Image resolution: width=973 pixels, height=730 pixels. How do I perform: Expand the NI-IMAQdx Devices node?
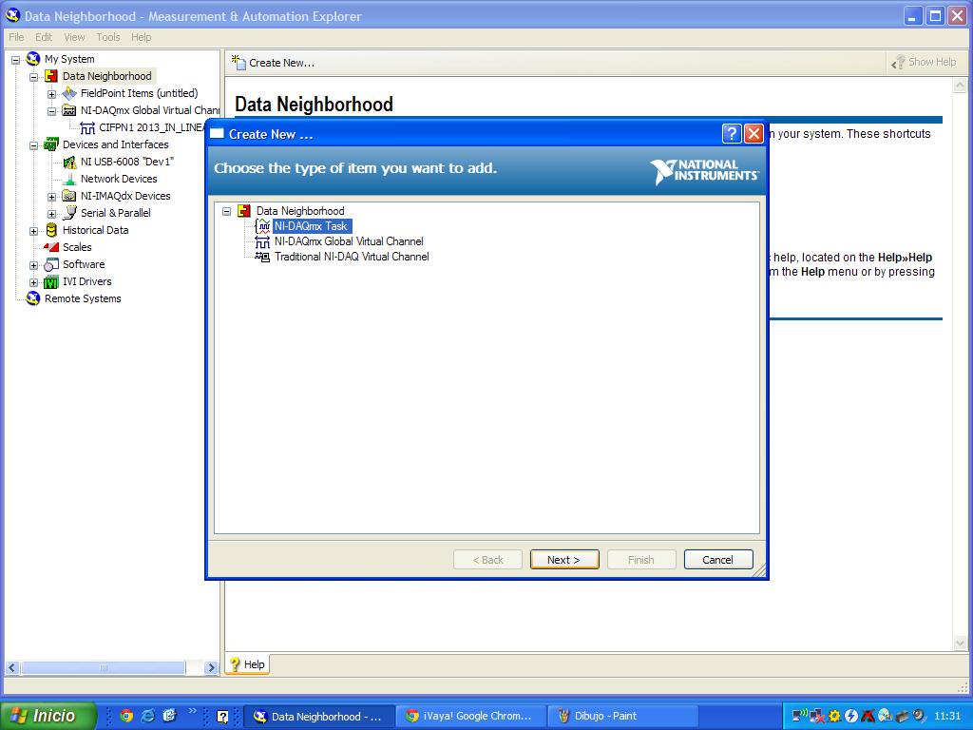(x=52, y=197)
